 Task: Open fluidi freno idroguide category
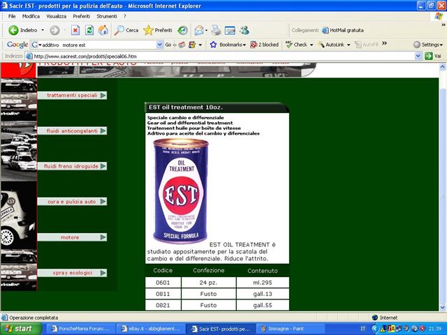point(72,166)
